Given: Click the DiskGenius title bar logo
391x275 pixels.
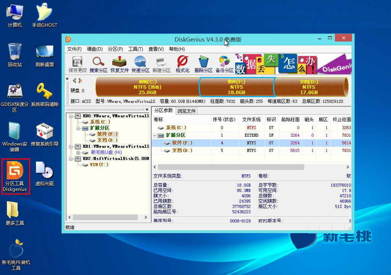Looking at the screenshot, I should [68, 39].
